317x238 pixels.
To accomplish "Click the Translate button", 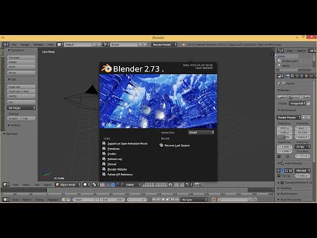I will pyautogui.click(x=21, y=58).
